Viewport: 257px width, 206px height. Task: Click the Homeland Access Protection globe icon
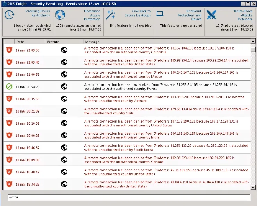(x=60, y=15)
